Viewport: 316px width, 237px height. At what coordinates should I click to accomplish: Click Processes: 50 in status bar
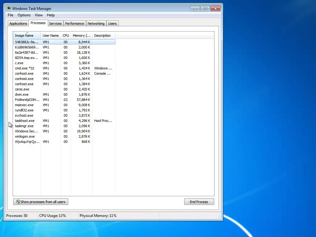tap(17, 216)
